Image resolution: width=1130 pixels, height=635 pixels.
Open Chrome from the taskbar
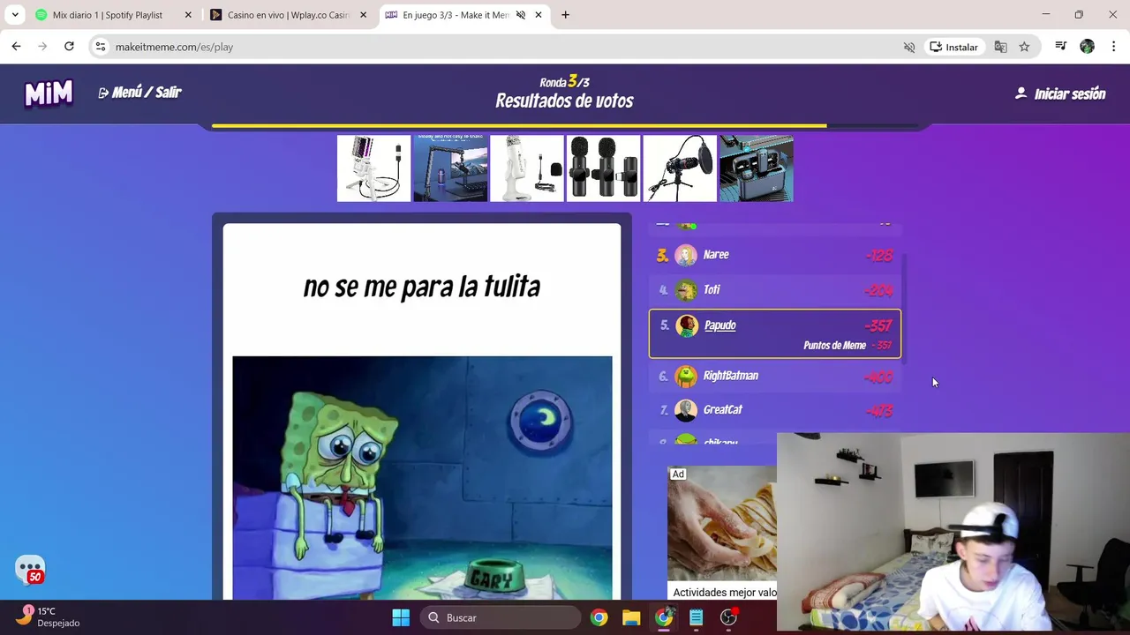[x=599, y=617]
